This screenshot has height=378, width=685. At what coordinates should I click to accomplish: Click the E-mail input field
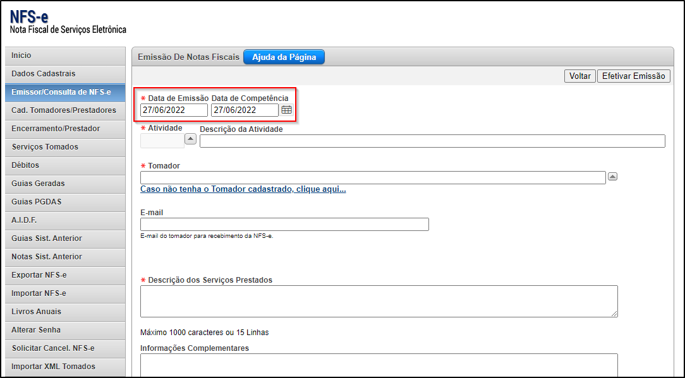[x=284, y=224]
